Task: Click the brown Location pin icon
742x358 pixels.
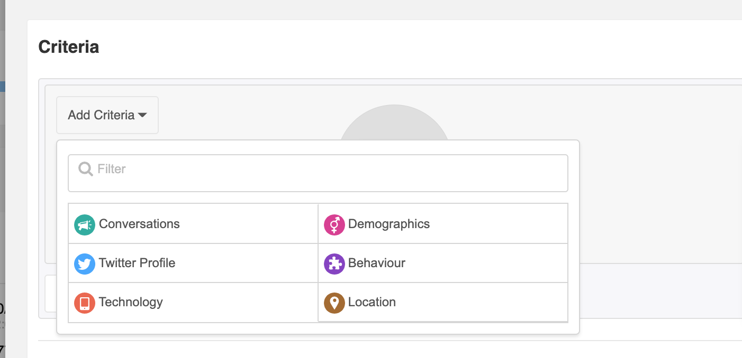Action: [334, 303]
